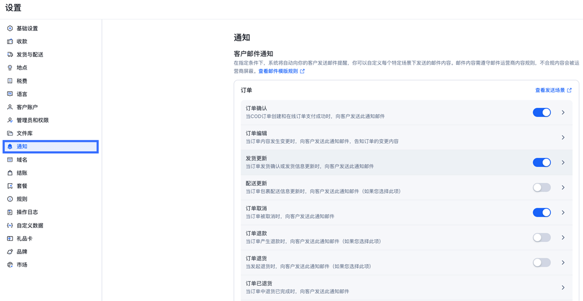The width and height of the screenshot is (583, 301).
Task: Open 收款 settings via its icon
Action: coord(9,41)
